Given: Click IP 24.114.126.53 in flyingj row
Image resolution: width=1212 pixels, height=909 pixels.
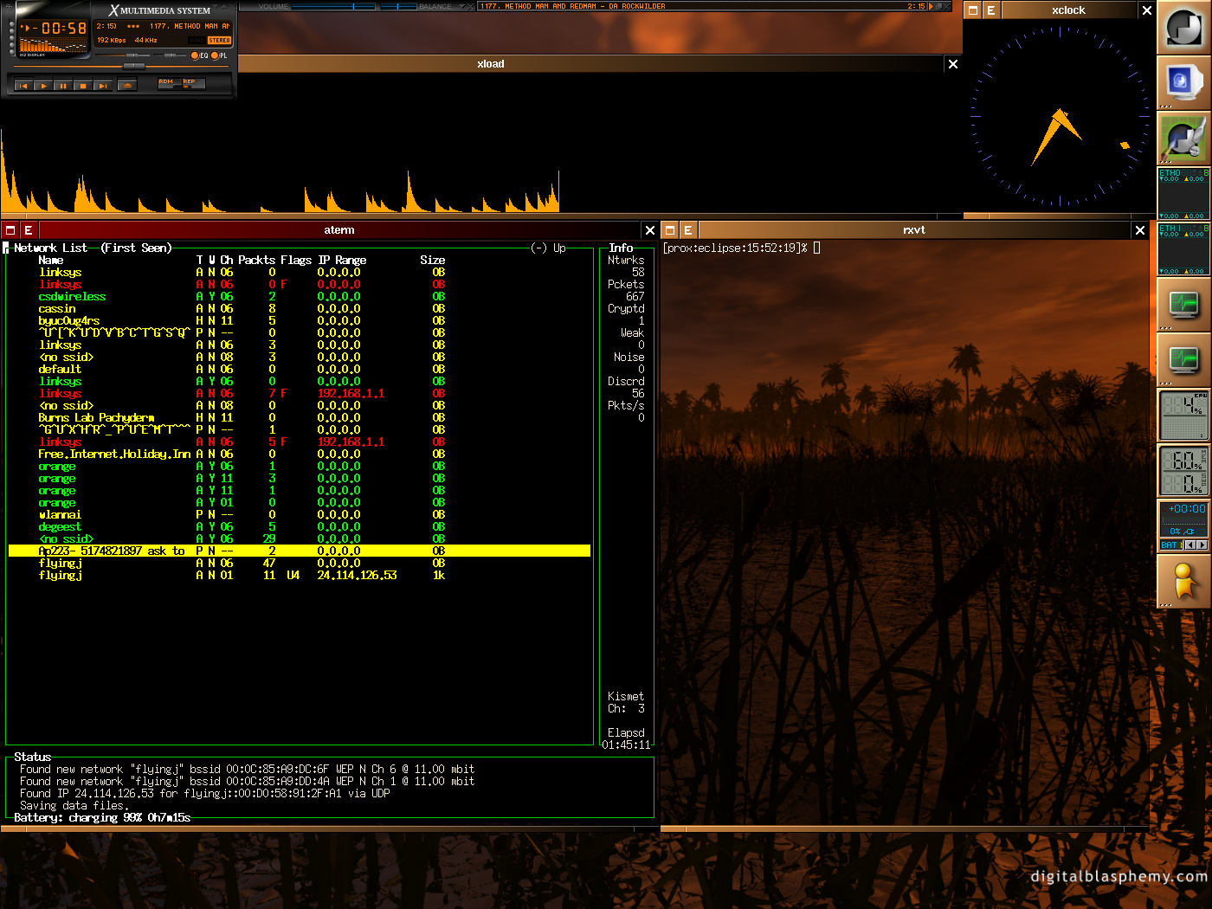Looking at the screenshot, I should [357, 576].
